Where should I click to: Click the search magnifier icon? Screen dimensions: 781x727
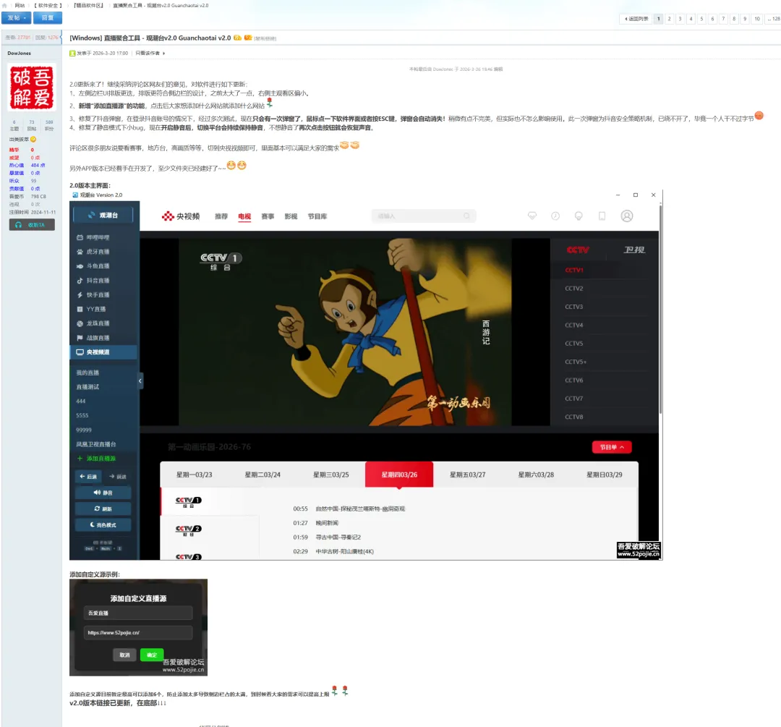coord(466,216)
